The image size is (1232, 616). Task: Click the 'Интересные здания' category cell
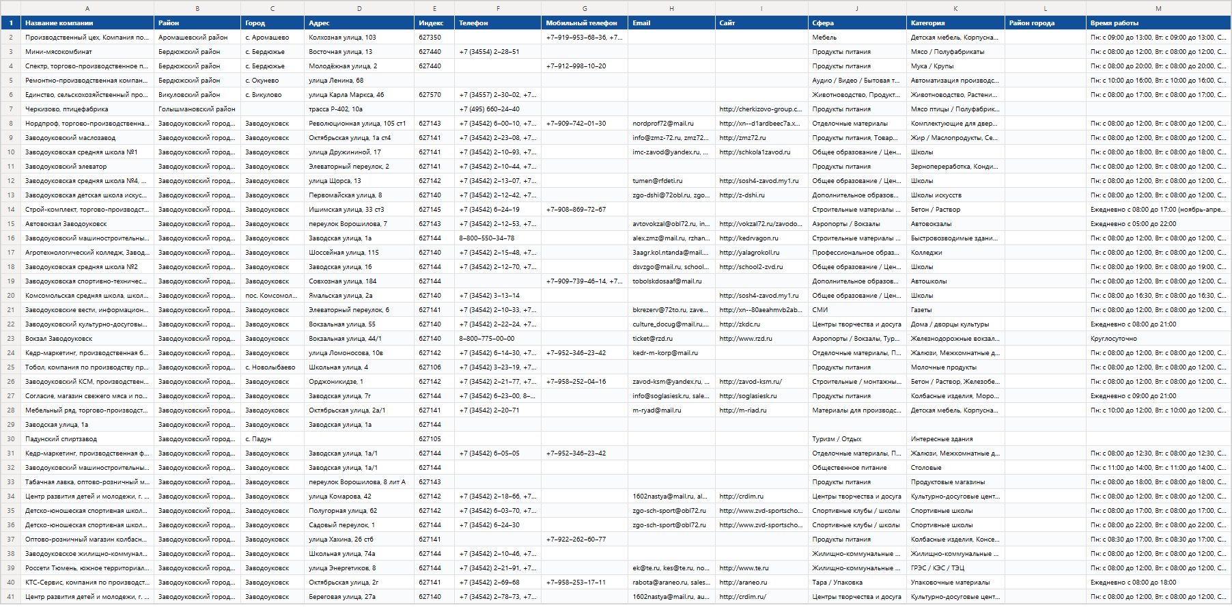coord(955,439)
